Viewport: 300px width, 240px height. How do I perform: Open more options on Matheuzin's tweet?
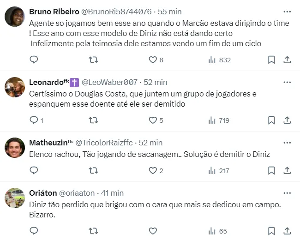tap(287, 143)
